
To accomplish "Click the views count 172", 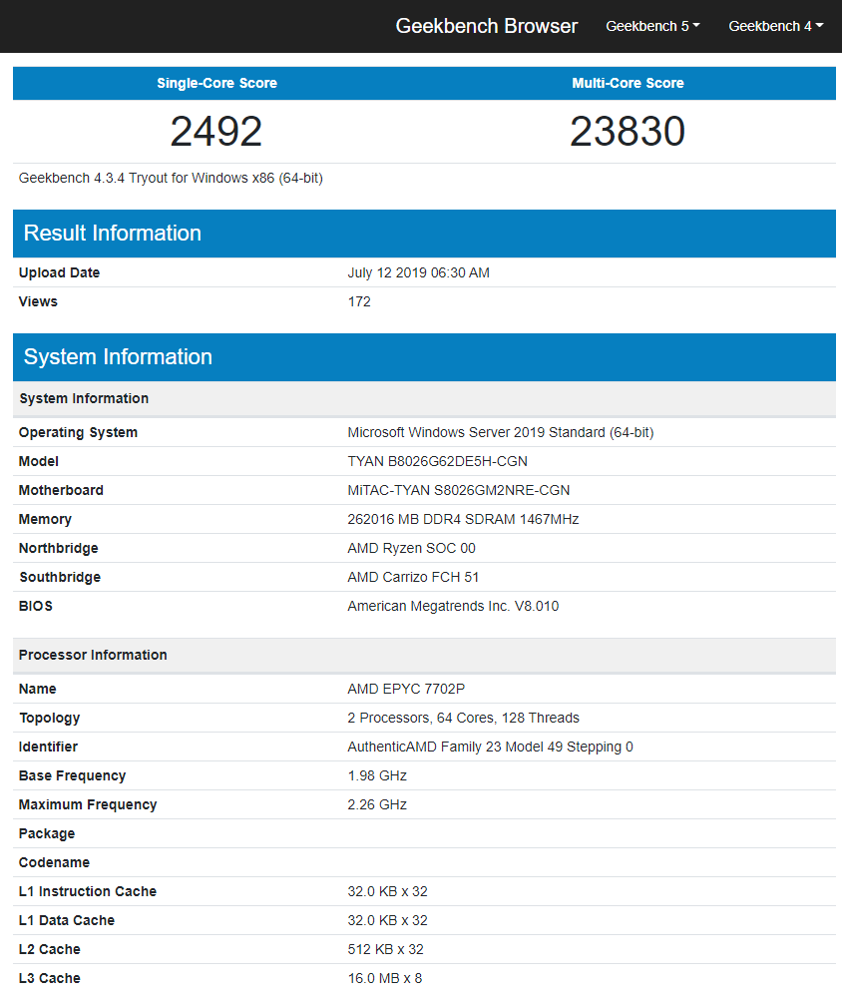I will [359, 301].
